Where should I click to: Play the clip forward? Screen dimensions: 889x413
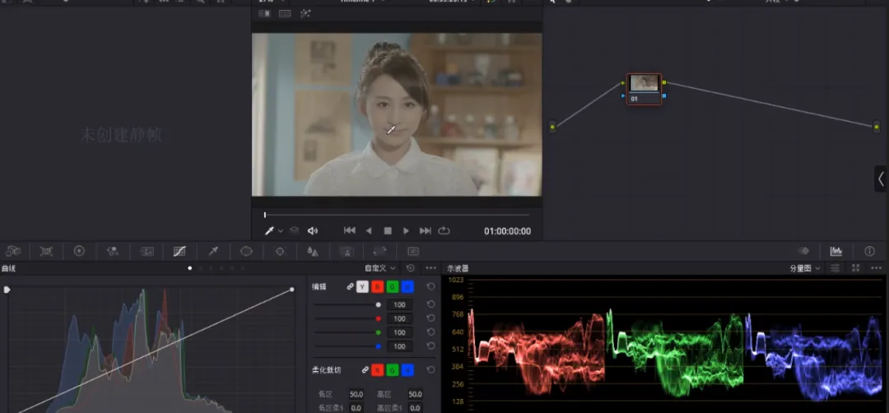pos(406,230)
